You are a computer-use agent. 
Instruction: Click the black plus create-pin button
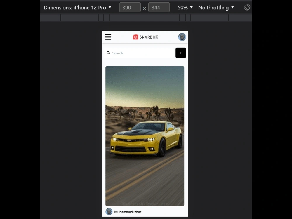point(181,53)
